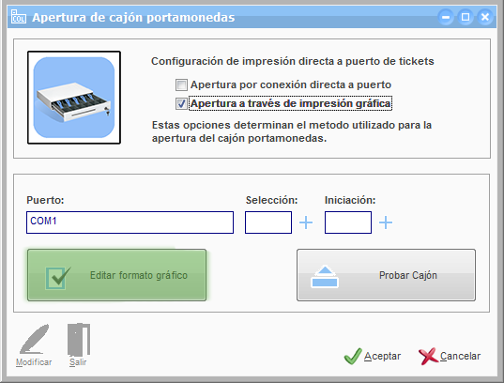Click the Modificar pencil icon

[34, 339]
